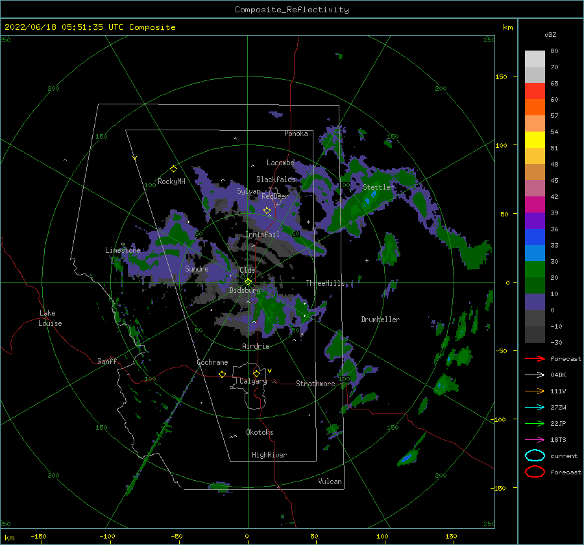Click the red forecast ellipse icon
This screenshot has width=584, height=545.
click(535, 472)
